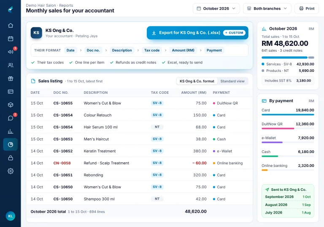The height and width of the screenshot is (227, 324).
Task: Select the Payment format chip
Action: tap(214, 50)
